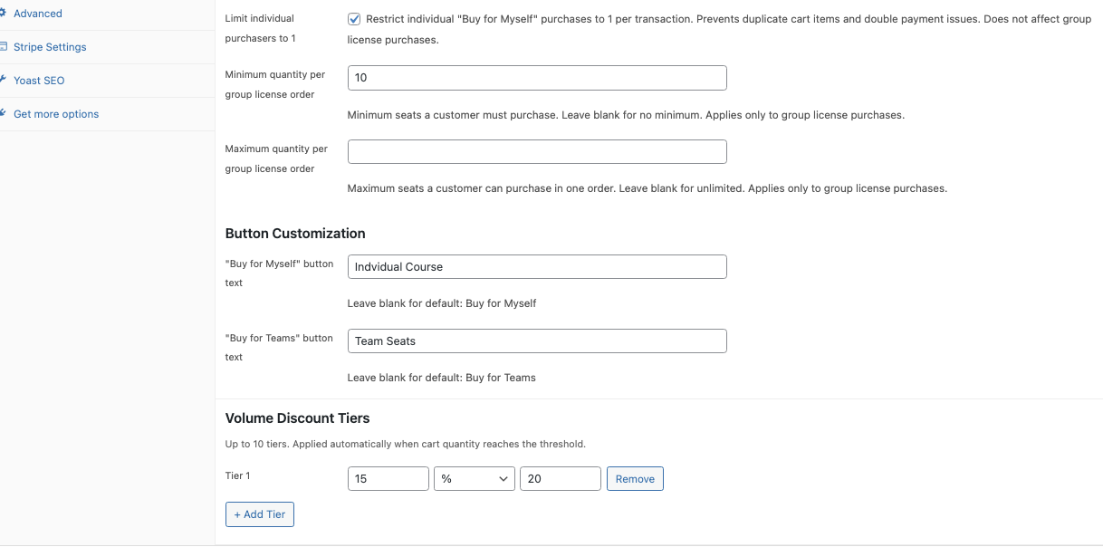This screenshot has height=547, width=1103.
Task: Click "Limit individual purchasers to 1" label
Action: (260, 28)
